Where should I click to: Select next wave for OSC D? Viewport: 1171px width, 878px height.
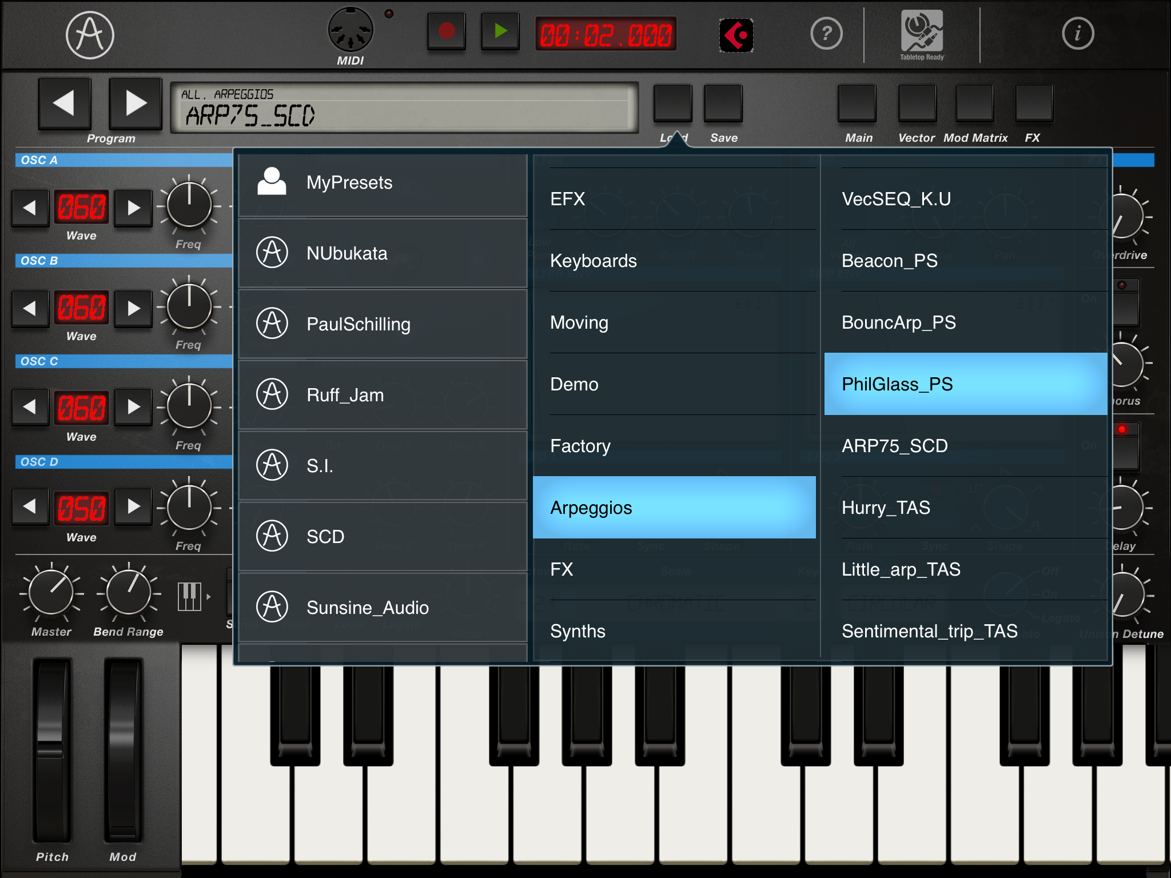133,506
